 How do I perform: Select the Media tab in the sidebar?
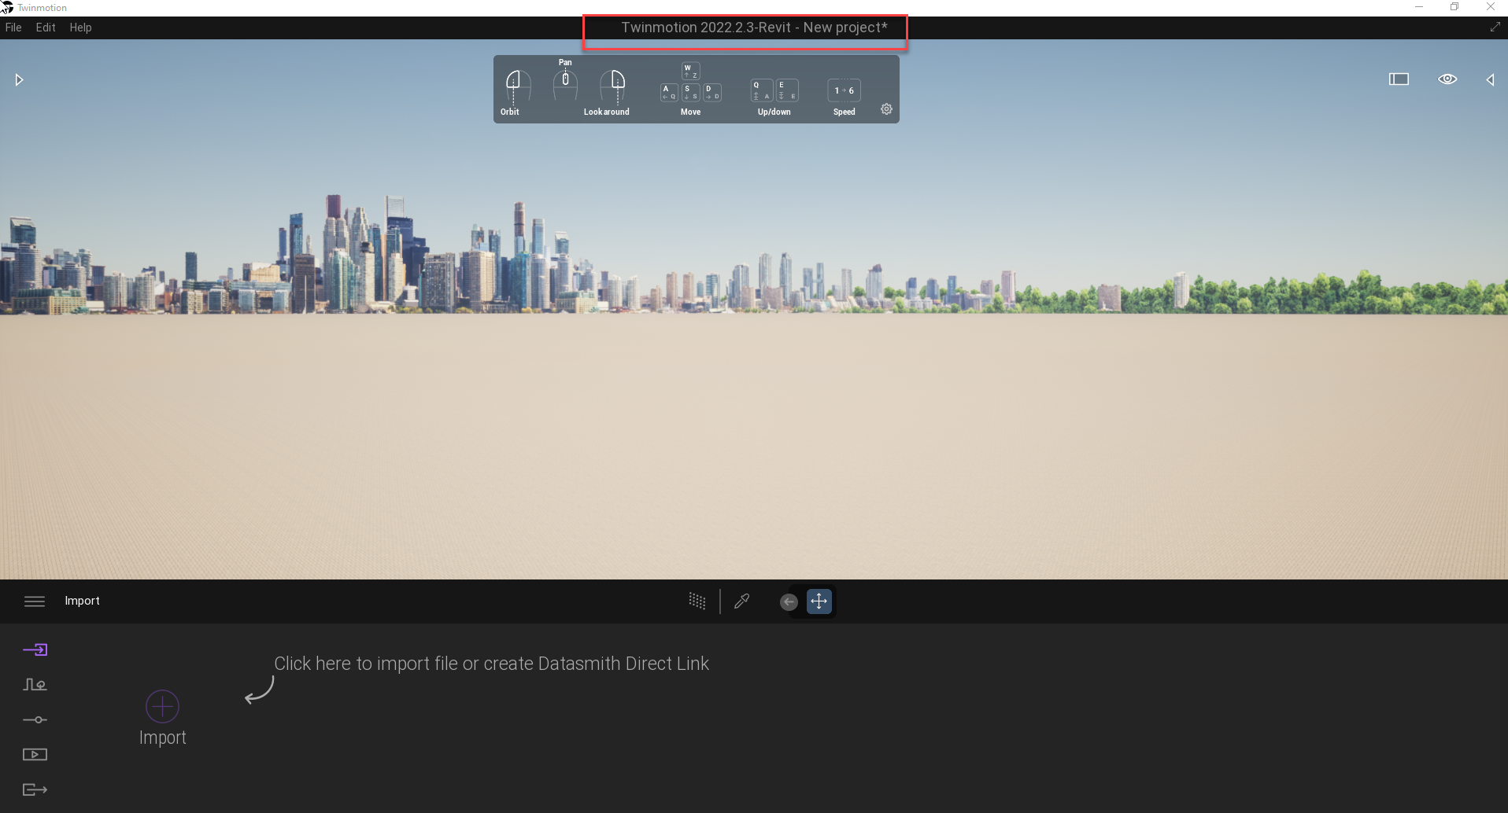pyautogui.click(x=35, y=755)
